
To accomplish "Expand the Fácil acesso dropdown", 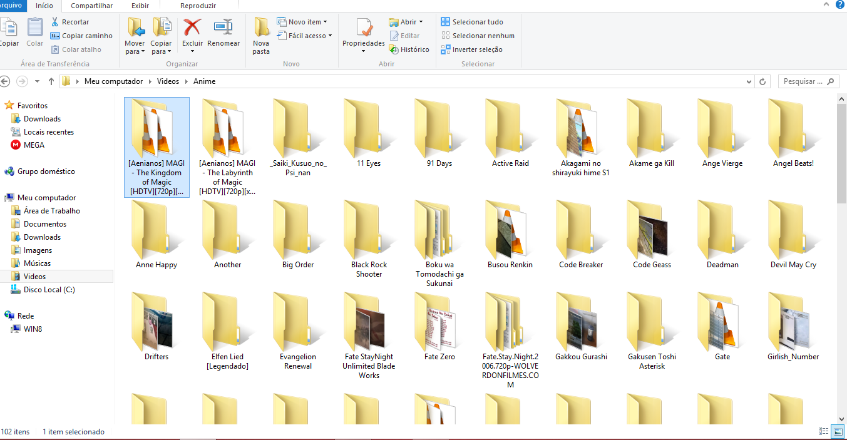I will click(330, 36).
